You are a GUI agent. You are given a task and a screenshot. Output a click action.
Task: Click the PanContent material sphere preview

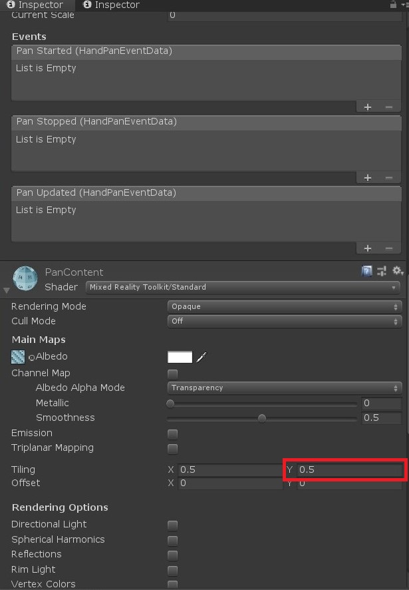(x=25, y=278)
